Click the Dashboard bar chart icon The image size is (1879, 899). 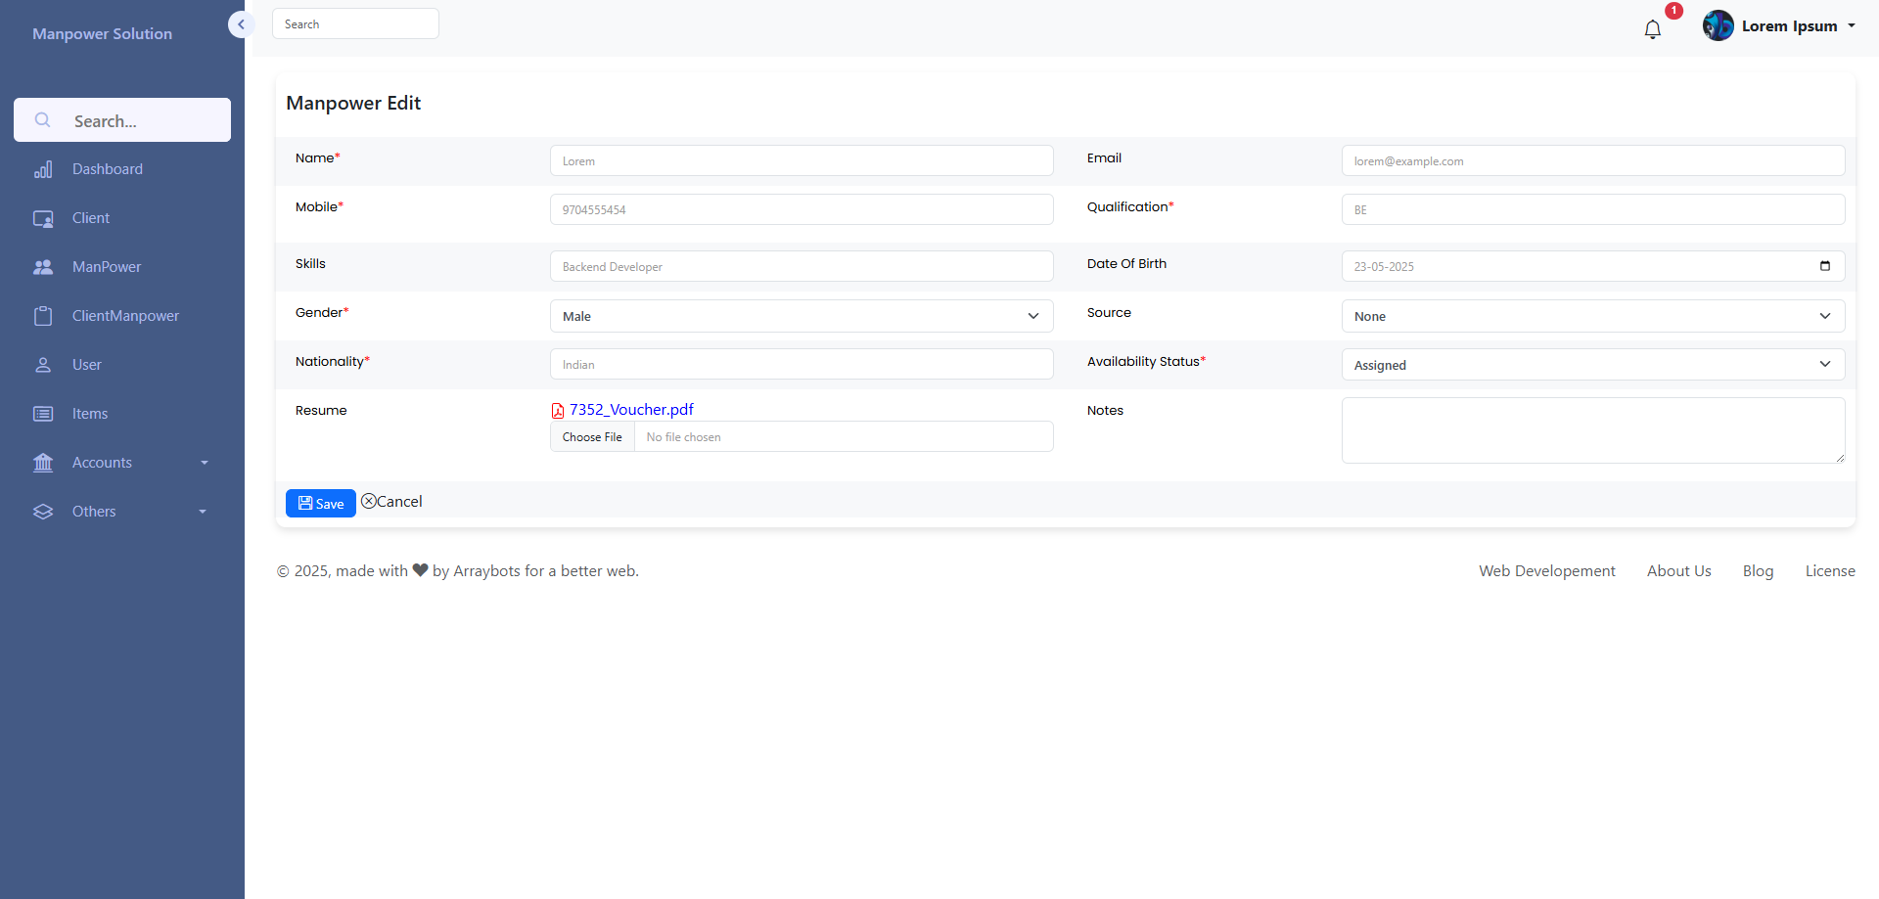(x=43, y=170)
